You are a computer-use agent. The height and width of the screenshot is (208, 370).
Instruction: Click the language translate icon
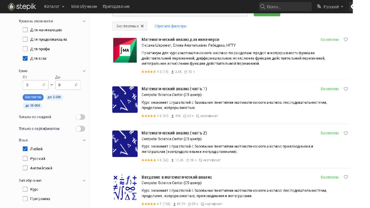(x=319, y=6)
